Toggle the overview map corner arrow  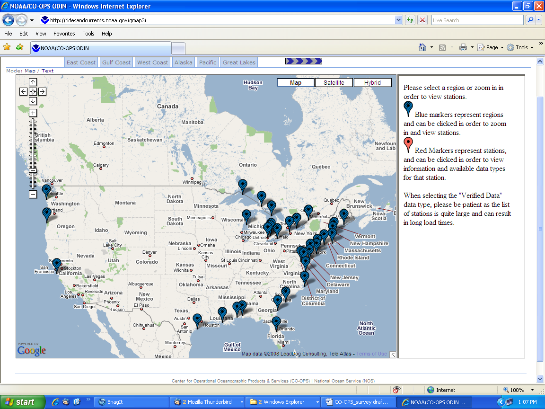(393, 355)
